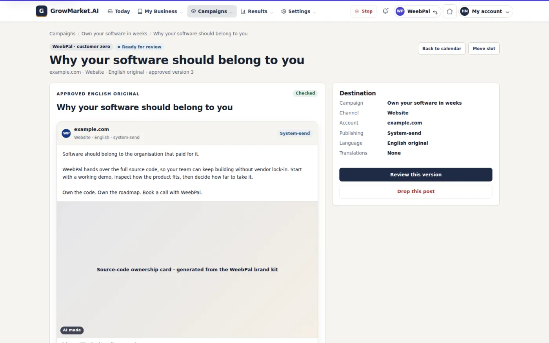Go back to calendar
Image resolution: width=549 pixels, height=343 pixels.
coord(442,49)
